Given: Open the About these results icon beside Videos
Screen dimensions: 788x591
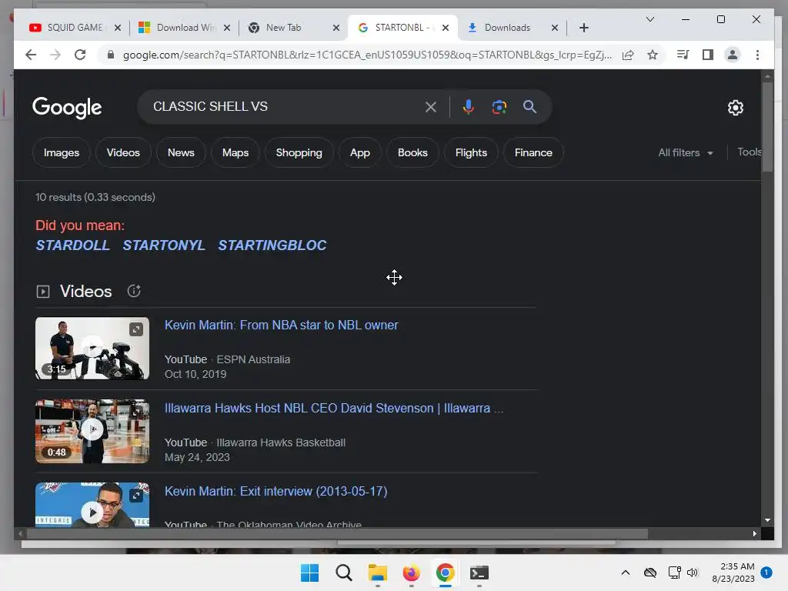Looking at the screenshot, I should (x=134, y=291).
